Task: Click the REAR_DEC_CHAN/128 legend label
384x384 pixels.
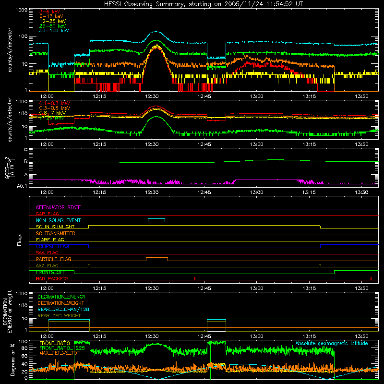Action: [63, 309]
